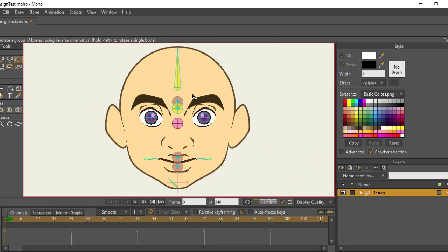Select the Offset Bone tool

[18, 67]
